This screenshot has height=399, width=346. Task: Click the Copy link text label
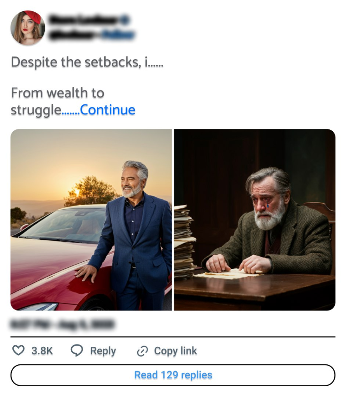click(176, 351)
